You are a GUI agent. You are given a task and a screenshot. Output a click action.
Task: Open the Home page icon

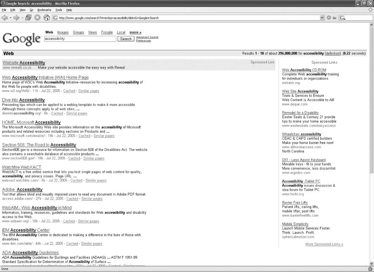click(46, 18)
